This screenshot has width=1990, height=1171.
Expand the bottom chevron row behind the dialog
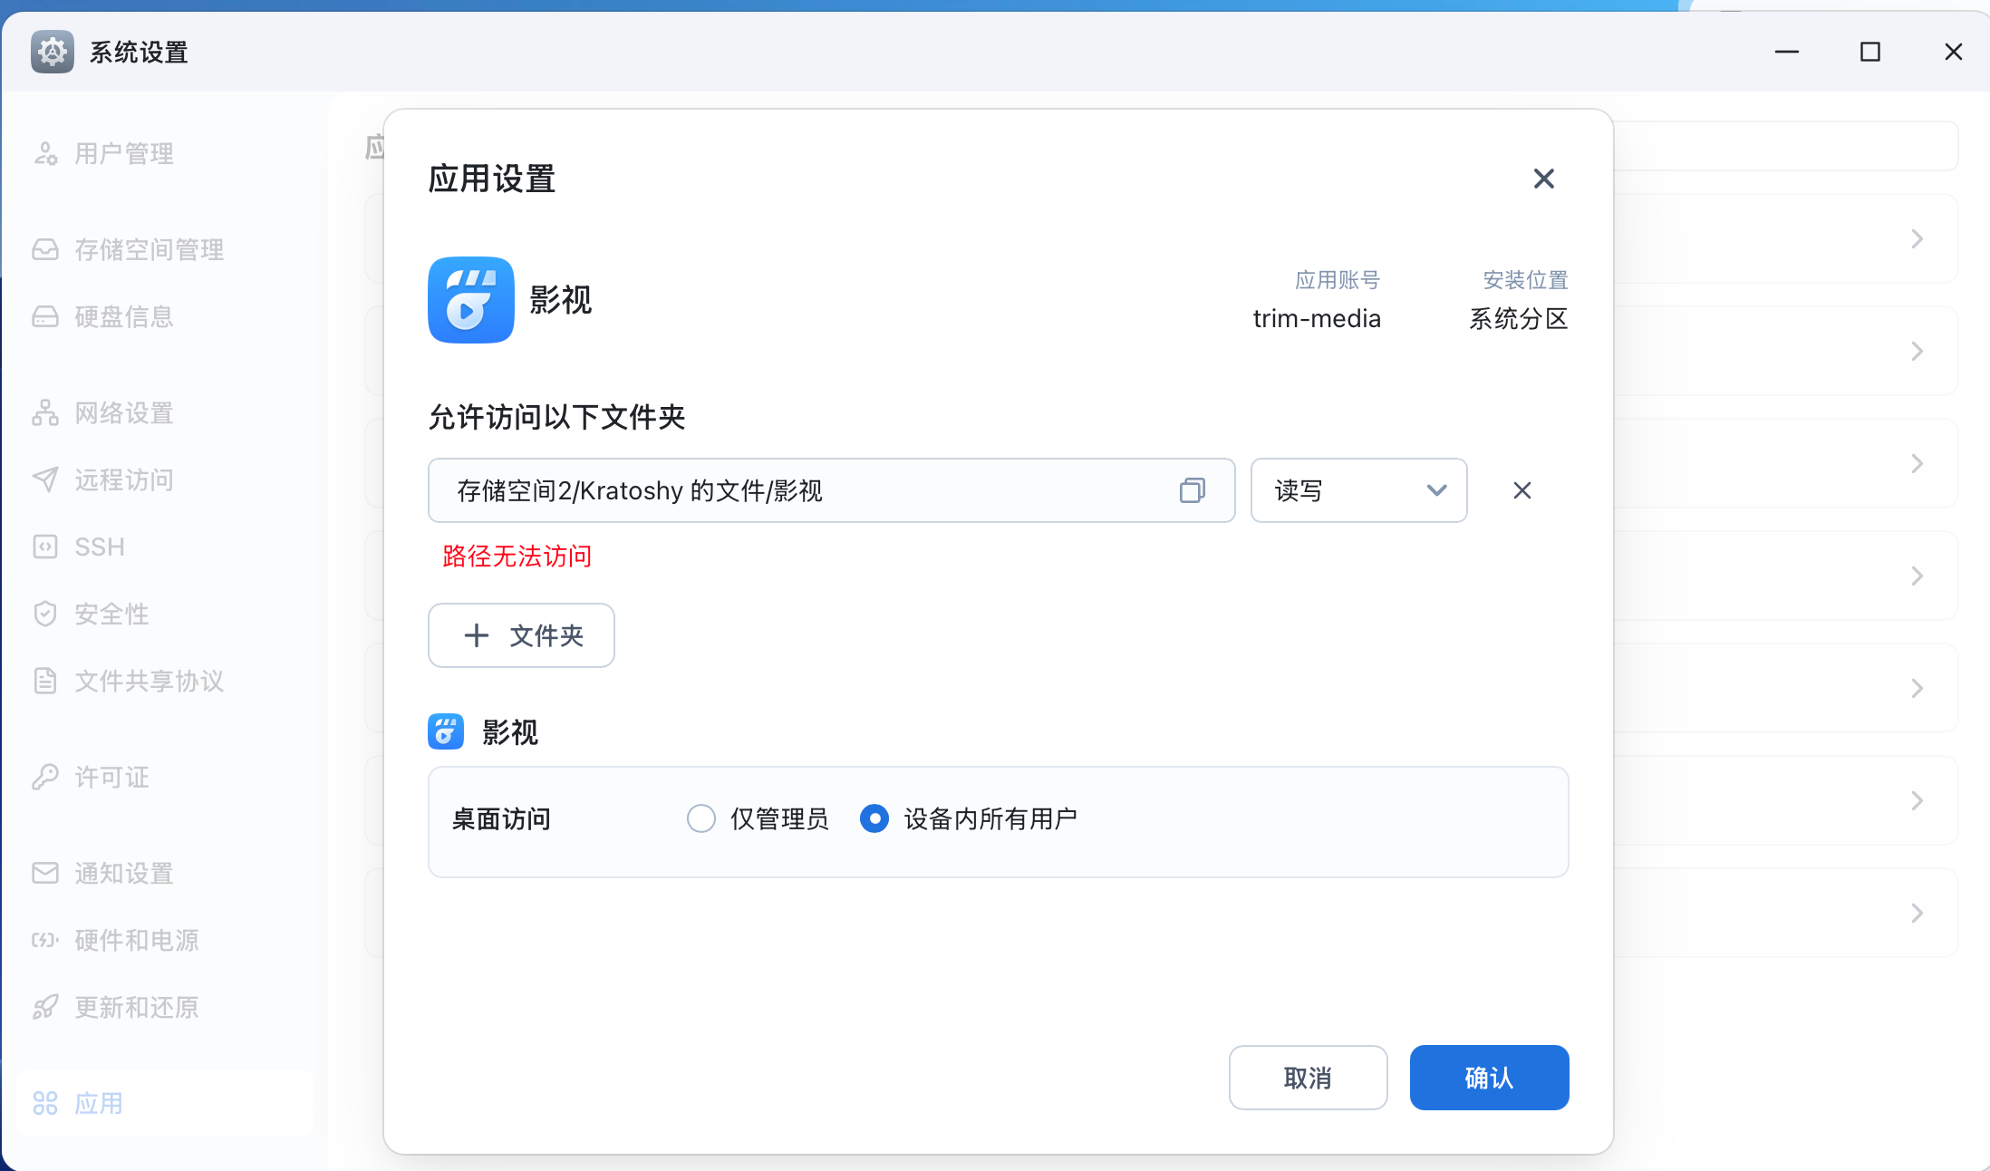click(x=1917, y=913)
